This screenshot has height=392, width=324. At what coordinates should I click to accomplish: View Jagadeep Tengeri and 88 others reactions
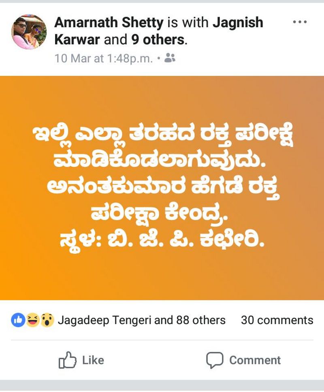[x=142, y=320]
